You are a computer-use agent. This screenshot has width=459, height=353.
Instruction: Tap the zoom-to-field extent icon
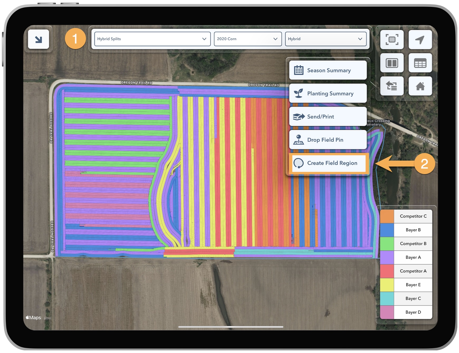(392, 40)
